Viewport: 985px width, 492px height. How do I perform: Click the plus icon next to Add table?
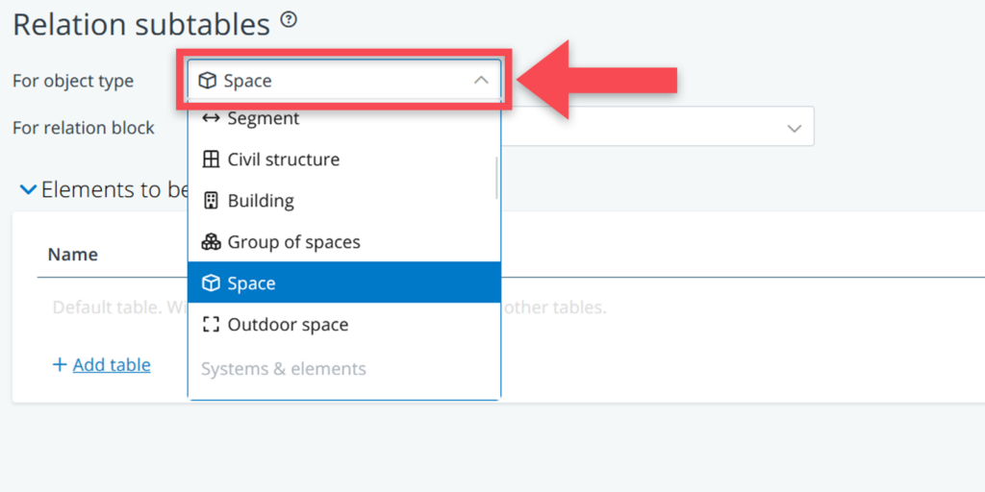[x=60, y=365]
